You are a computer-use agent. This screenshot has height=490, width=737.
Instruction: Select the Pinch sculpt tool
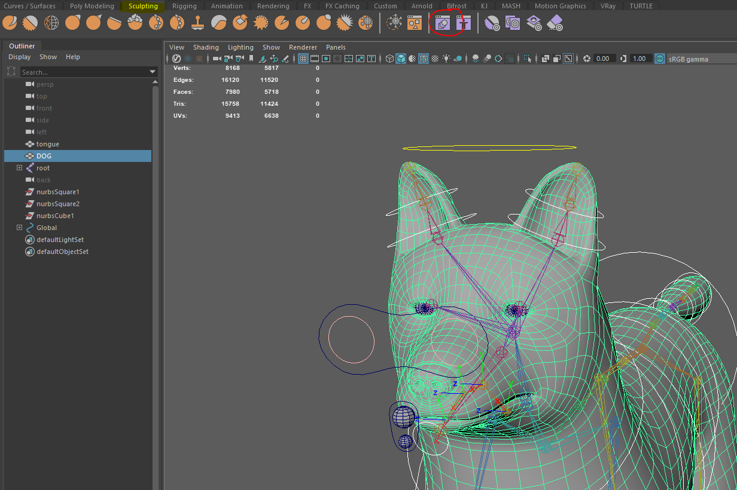click(94, 23)
